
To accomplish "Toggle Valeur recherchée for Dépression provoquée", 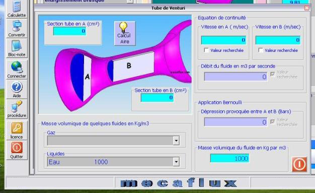I will [273, 122].
